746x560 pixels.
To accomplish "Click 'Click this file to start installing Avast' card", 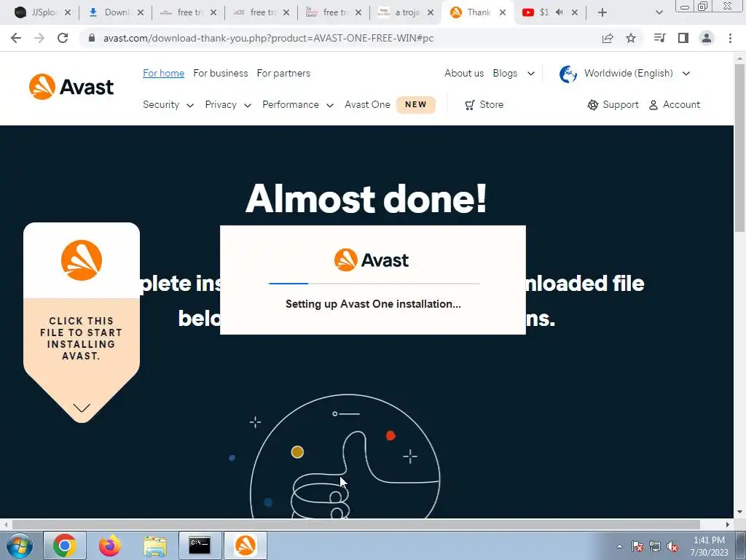I will coord(82,322).
